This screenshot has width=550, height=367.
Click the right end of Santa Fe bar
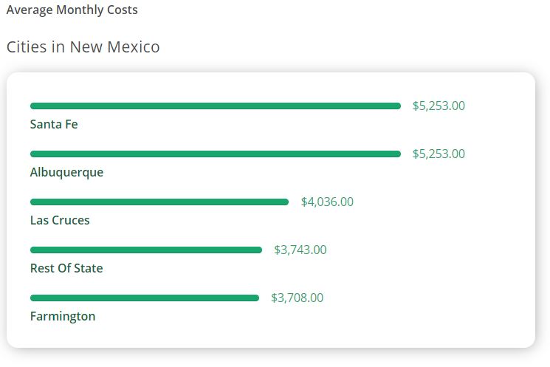[x=398, y=106]
